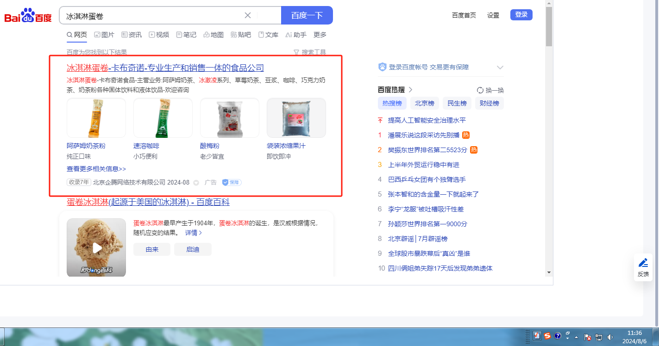659x346 pixels.
Task: Open hot topic 巴西乒乓女团有个独臂选手
Action: point(427,179)
